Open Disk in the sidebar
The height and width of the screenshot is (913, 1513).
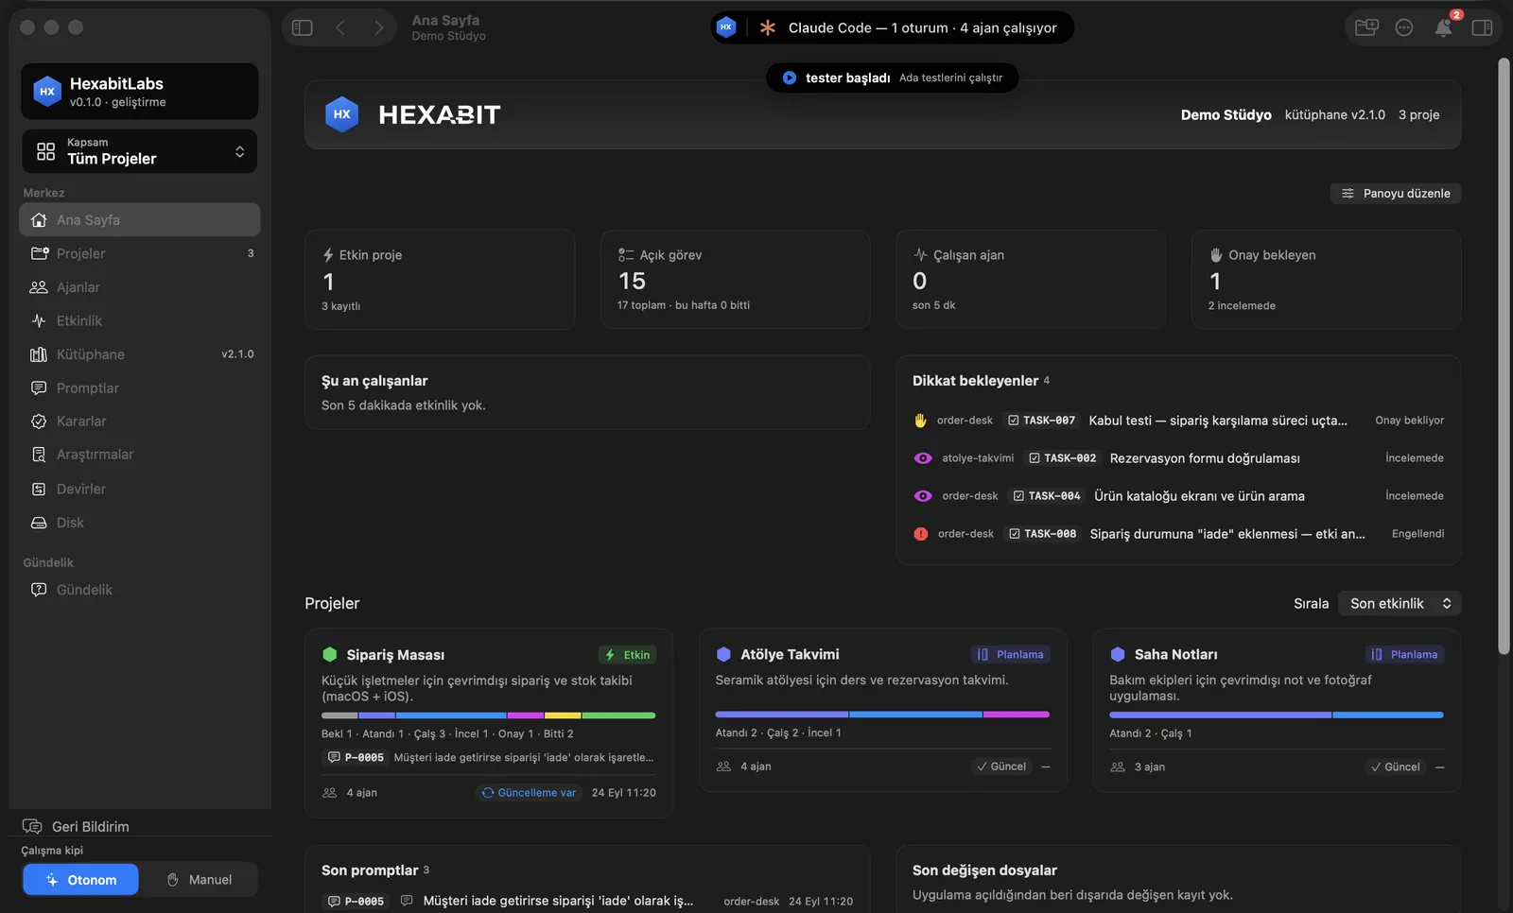139,523
